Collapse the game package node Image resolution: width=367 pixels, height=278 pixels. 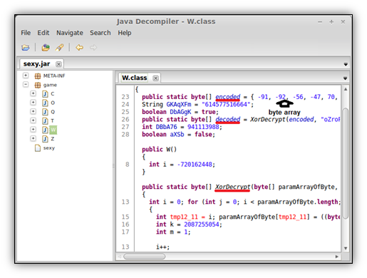pos(26,85)
